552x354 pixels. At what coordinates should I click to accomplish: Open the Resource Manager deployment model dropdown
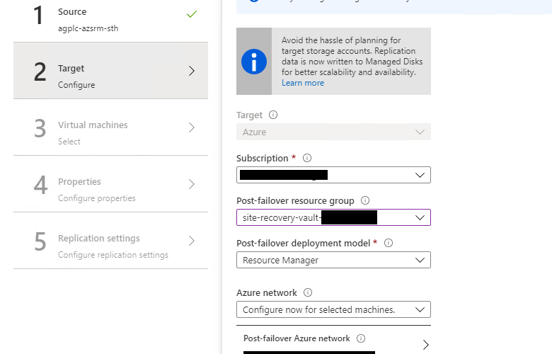click(x=333, y=260)
